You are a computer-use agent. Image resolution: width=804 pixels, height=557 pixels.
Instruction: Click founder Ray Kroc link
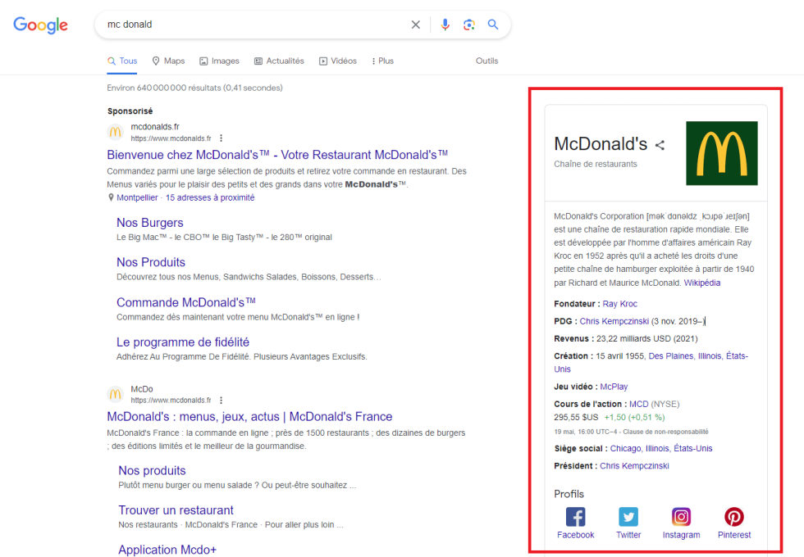620,304
